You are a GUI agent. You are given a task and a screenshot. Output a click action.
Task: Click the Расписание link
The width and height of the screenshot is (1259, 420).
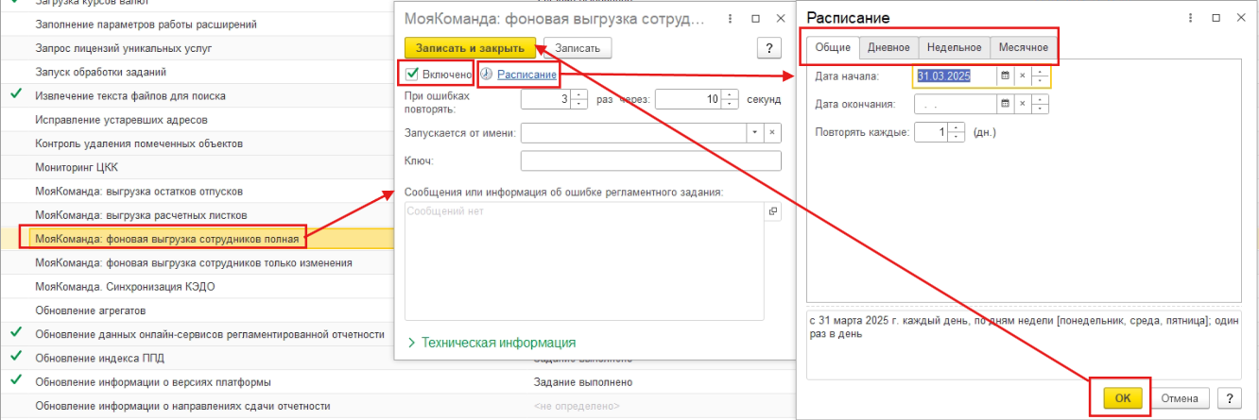click(526, 74)
